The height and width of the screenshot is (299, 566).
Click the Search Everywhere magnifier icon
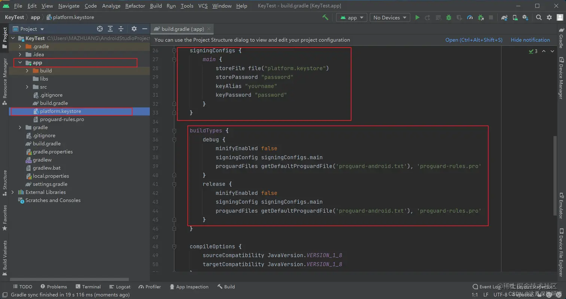click(539, 17)
